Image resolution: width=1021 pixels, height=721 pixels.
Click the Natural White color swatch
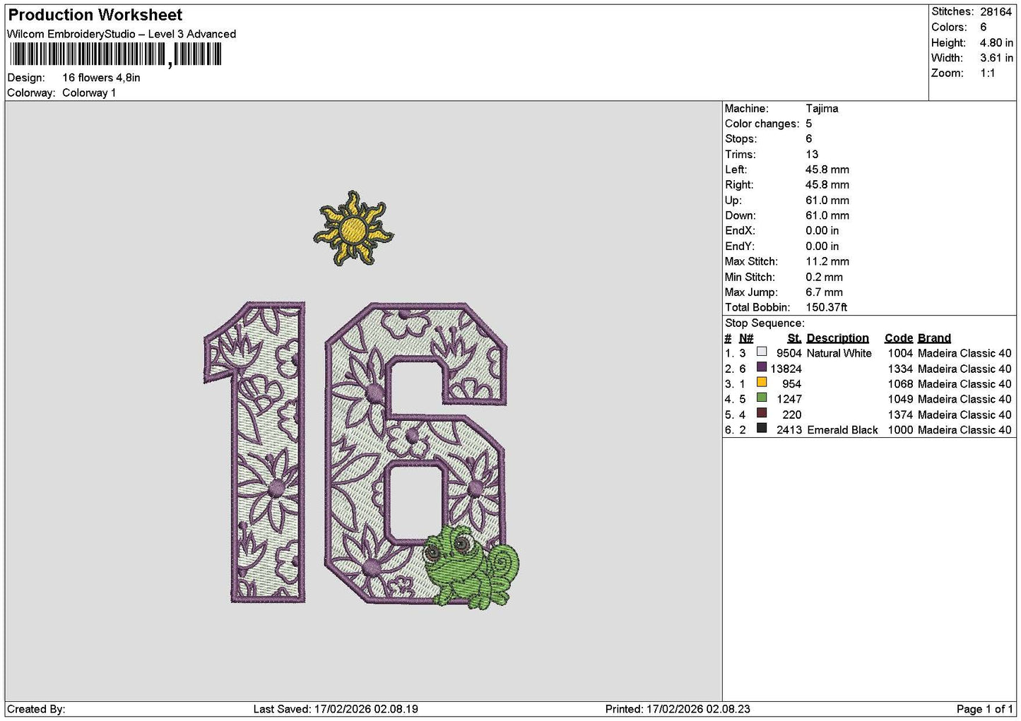(762, 352)
